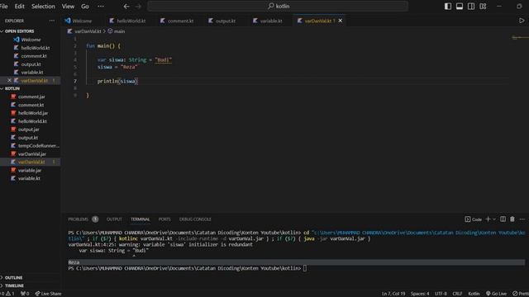The width and height of the screenshot is (529, 297).
Task: Open the customize layout icon
Action: point(483,6)
